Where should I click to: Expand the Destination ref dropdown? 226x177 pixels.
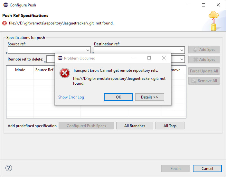coord(182,50)
